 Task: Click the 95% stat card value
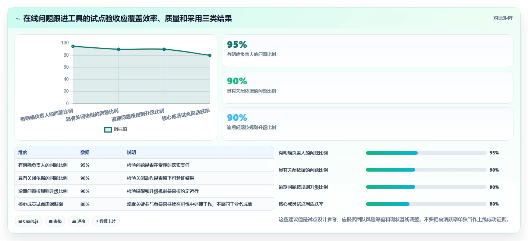[x=237, y=45]
